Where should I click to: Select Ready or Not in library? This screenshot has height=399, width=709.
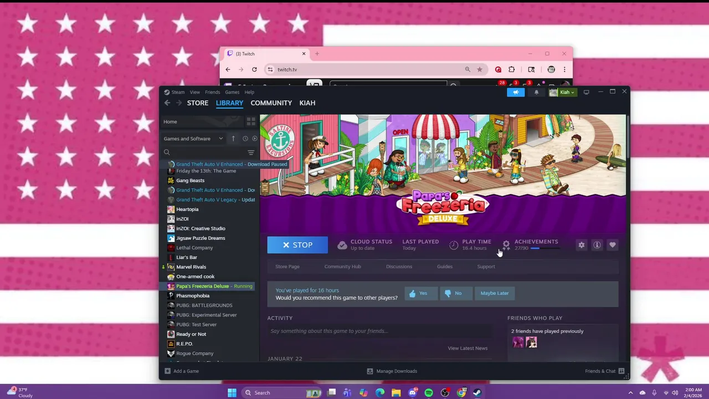pyautogui.click(x=191, y=334)
